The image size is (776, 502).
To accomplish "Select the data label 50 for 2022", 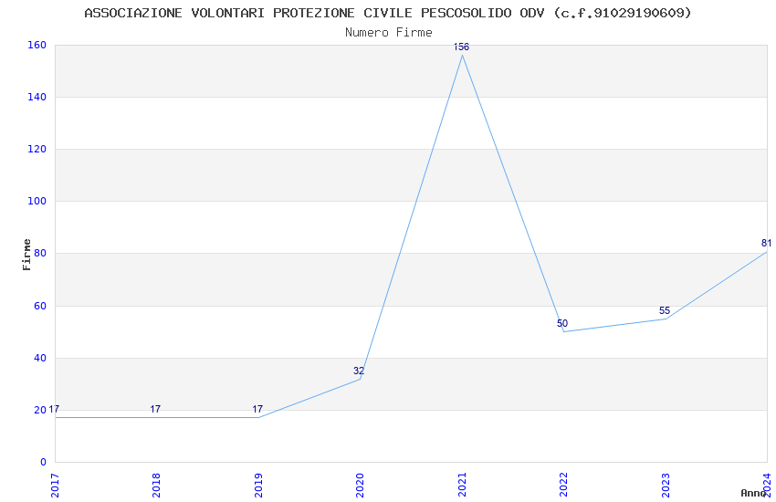I will (562, 323).
